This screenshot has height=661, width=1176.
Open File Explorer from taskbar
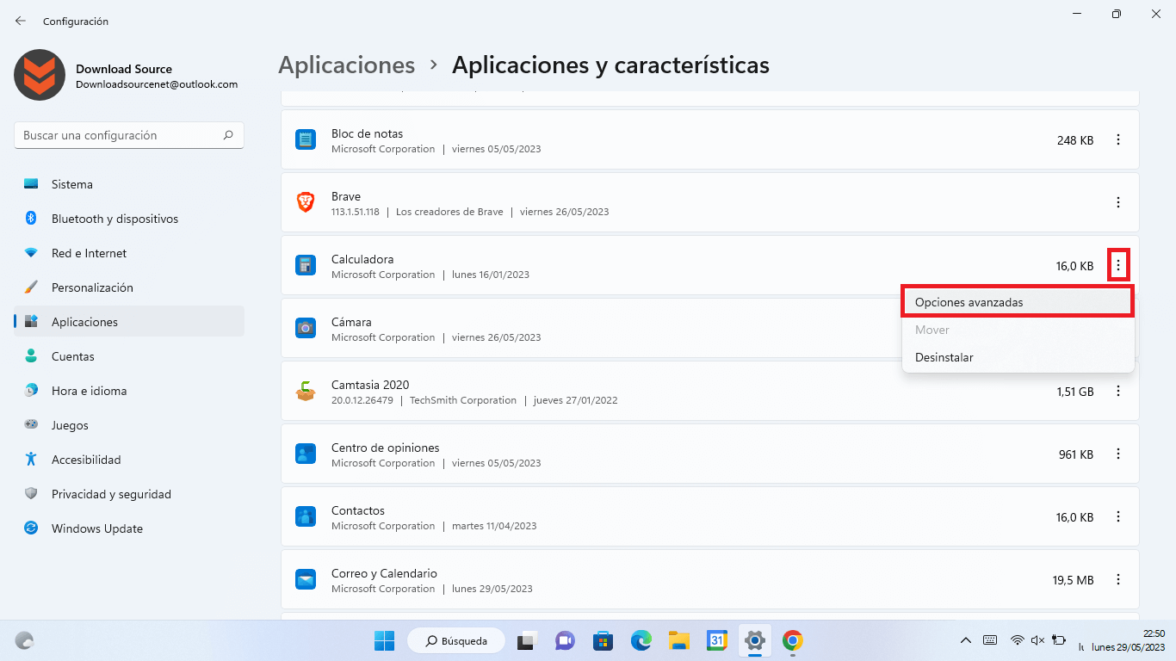click(x=679, y=640)
